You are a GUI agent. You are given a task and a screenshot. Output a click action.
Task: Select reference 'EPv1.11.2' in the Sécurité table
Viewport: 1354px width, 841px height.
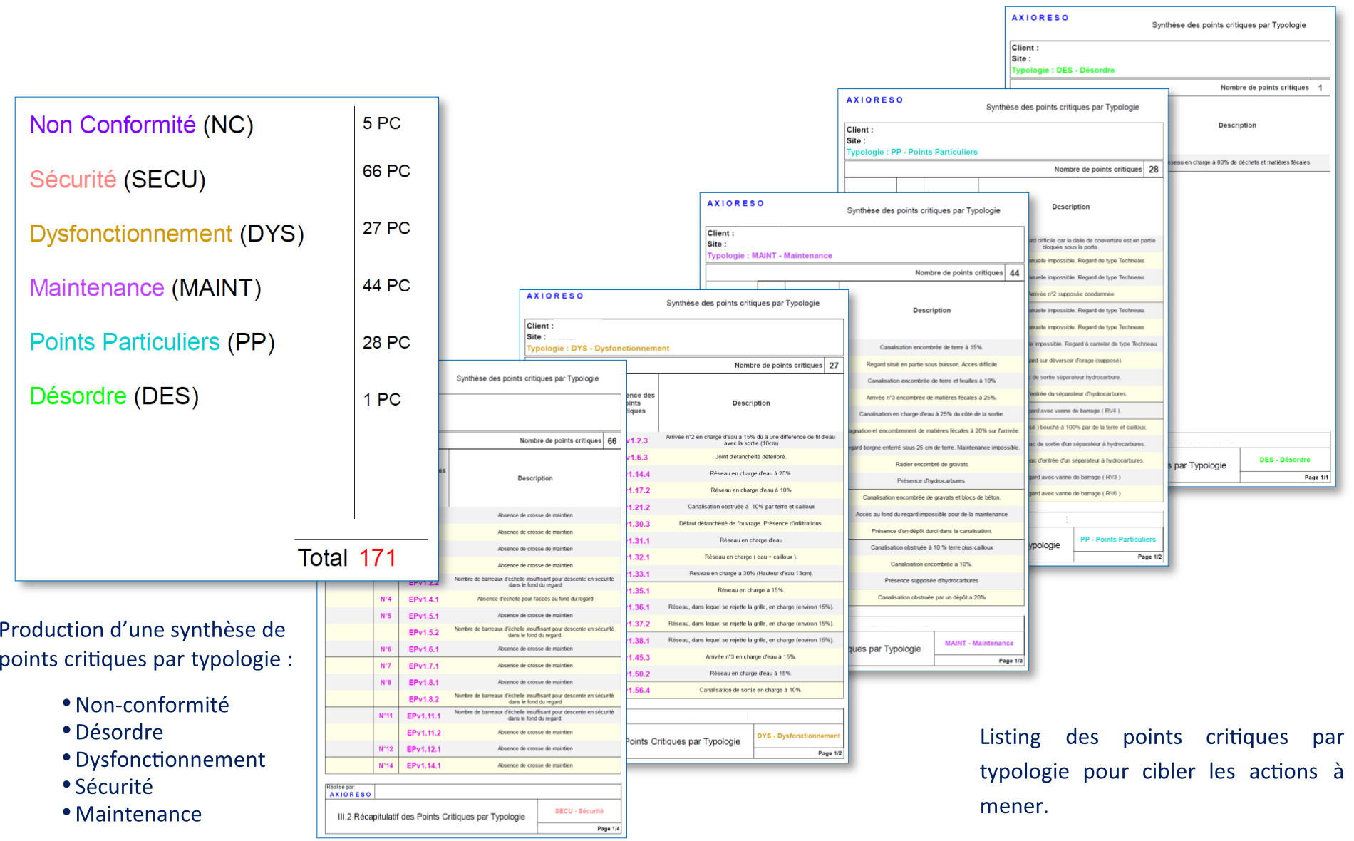(x=423, y=733)
